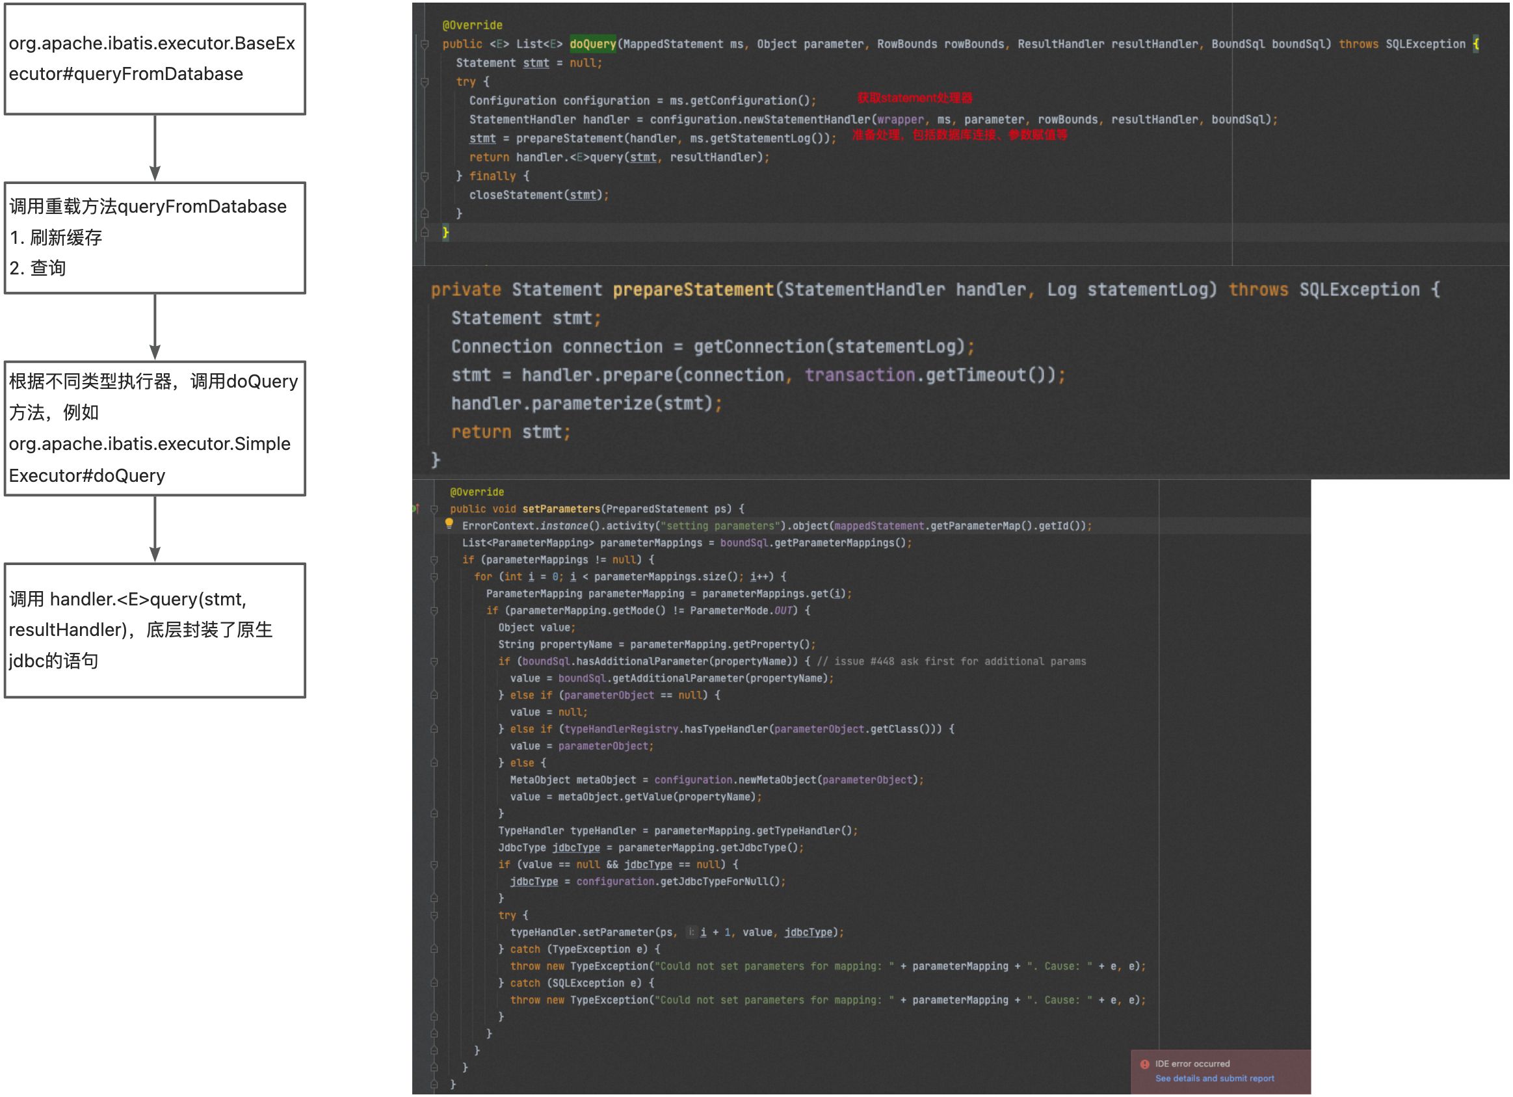Screen dimensions: 1513x1097
Task: Collapse the doQuery method fold marker
Action: 425,44
